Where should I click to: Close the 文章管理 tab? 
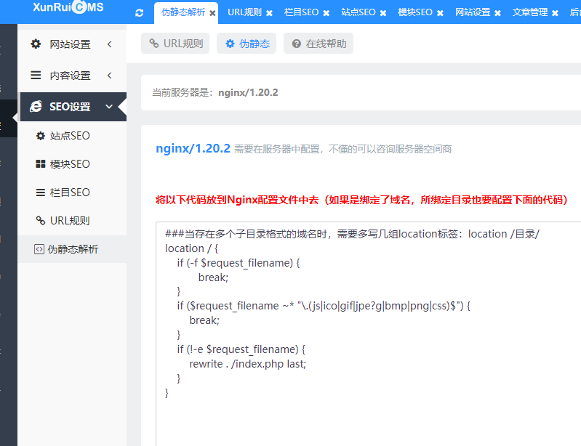pos(555,13)
